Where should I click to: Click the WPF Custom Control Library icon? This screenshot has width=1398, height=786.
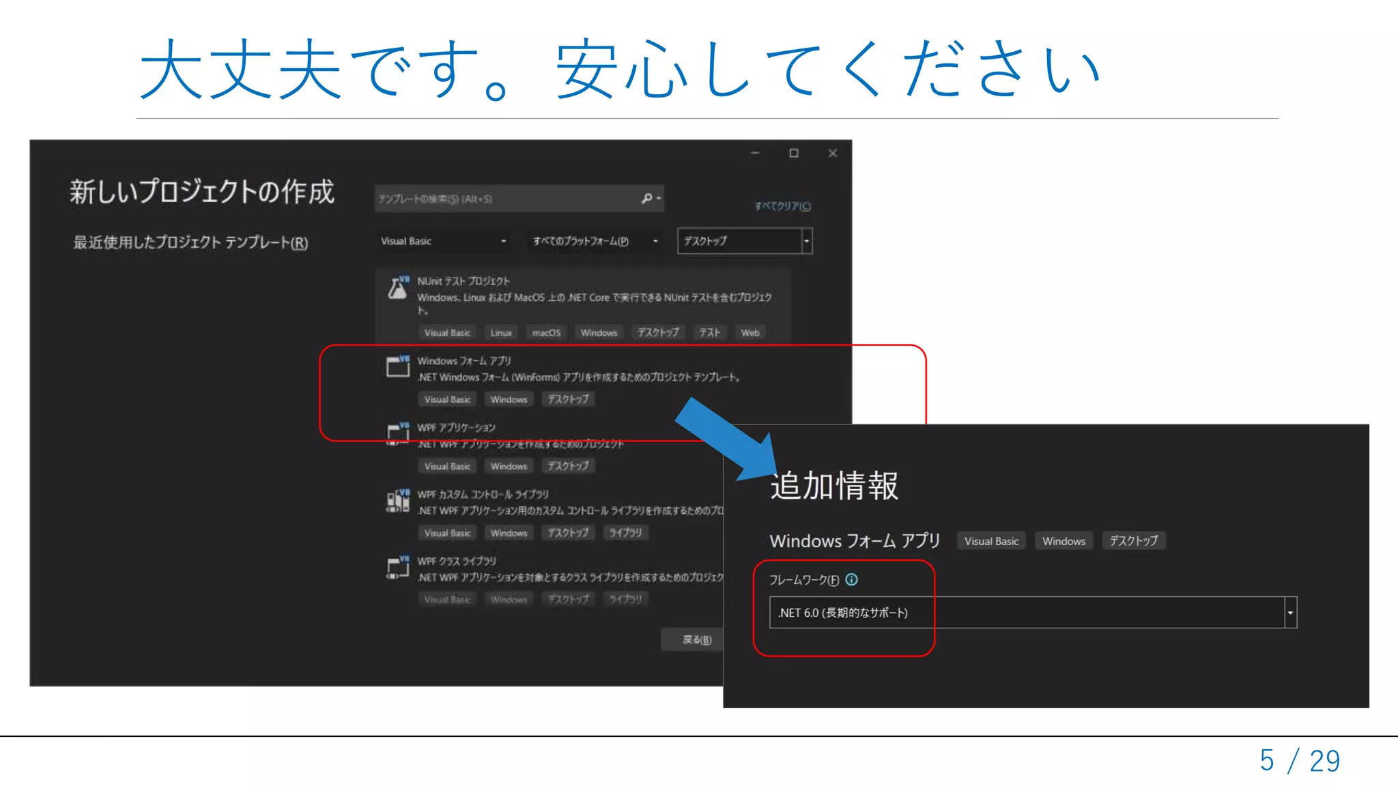pos(398,500)
